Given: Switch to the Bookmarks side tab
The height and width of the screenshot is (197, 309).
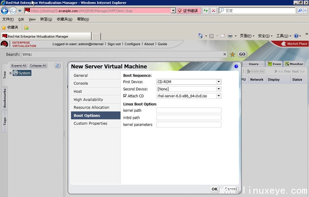Looking at the screenshot, I should click(5, 98).
